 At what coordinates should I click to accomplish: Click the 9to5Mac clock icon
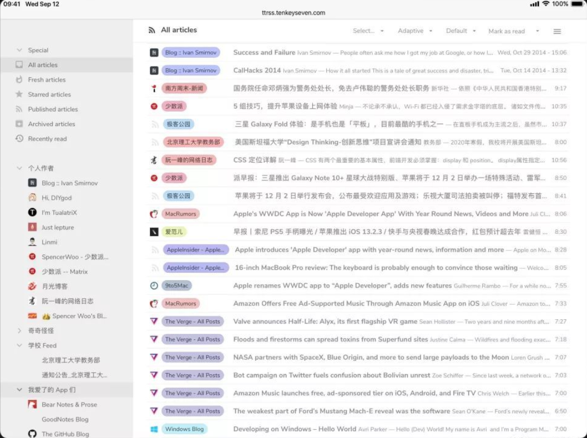[x=154, y=285]
